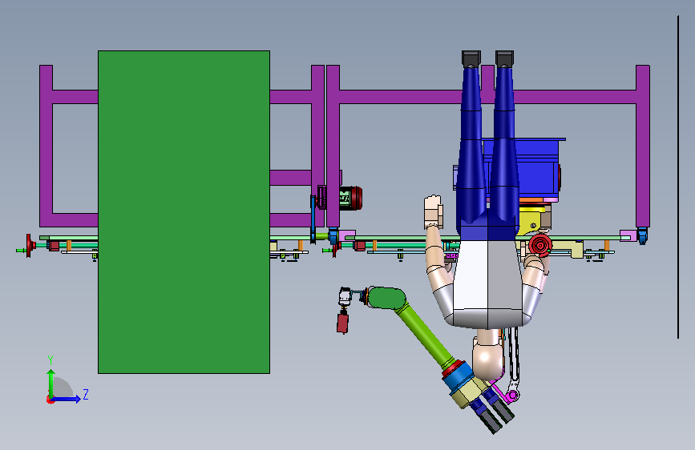Select the small red cylinder under the arm tool
Screen dimensions: 695x450
pos(342,323)
